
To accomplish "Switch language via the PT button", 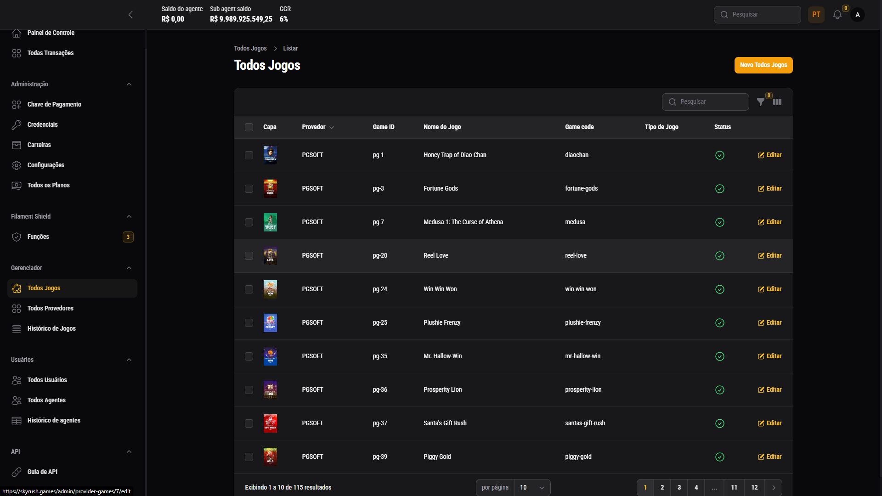I will coord(816,15).
